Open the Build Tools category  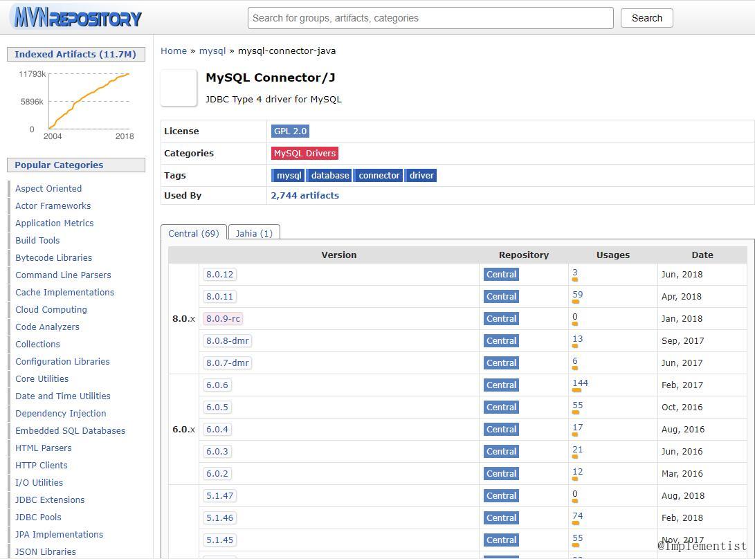coord(37,241)
